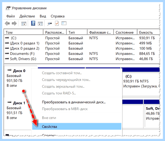This screenshot has height=141, width=165.
Task: Select the (C:) 930,91 ГБ NTFS partition block
Action: (x=141, y=84)
